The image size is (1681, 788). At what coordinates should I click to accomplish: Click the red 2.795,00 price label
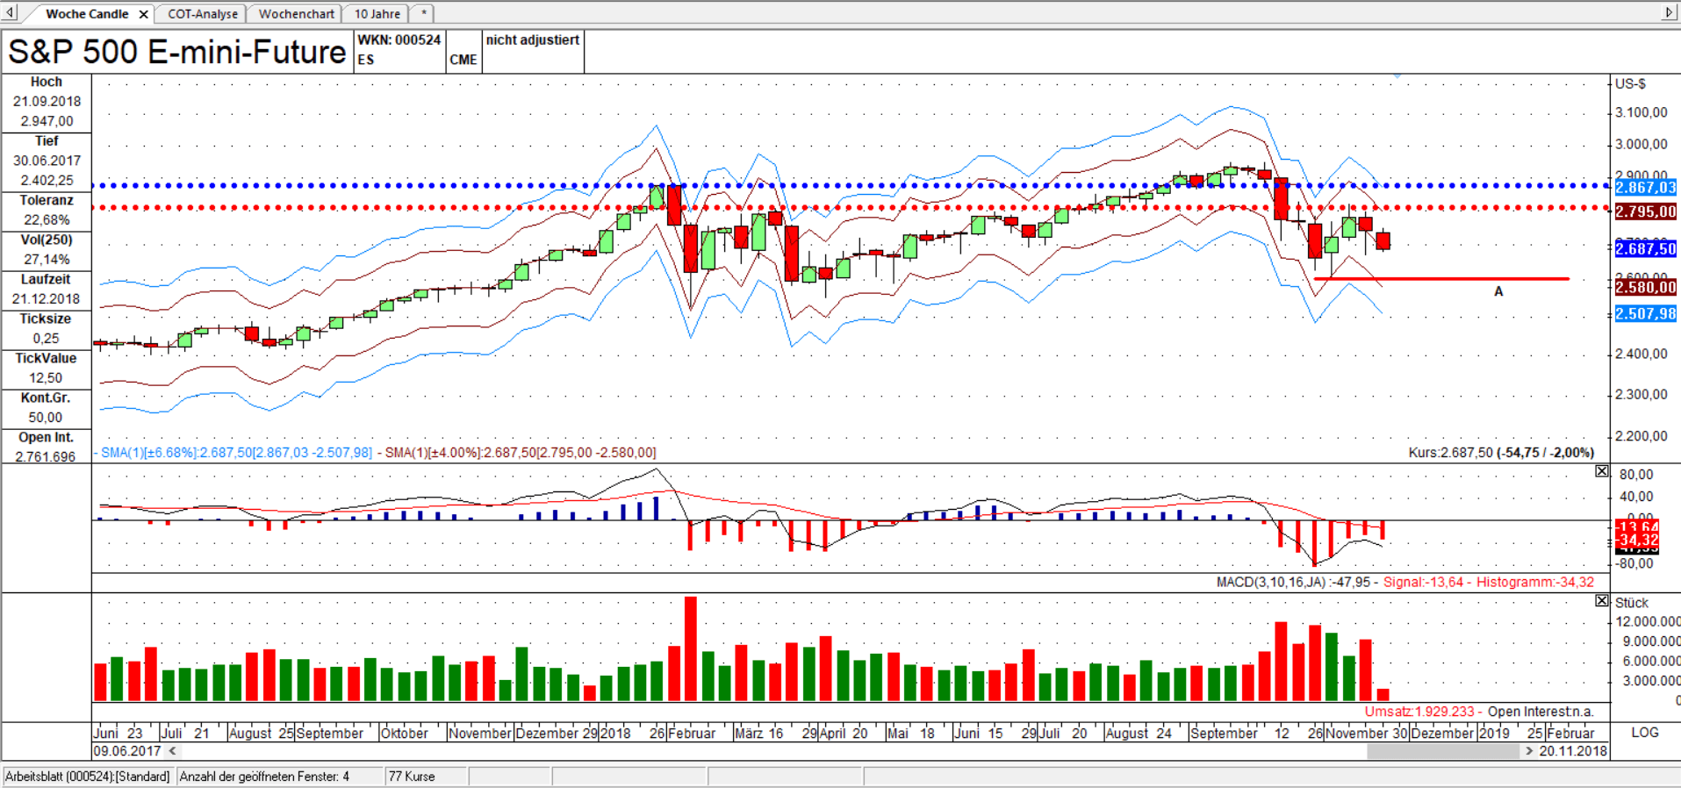pos(1646,211)
